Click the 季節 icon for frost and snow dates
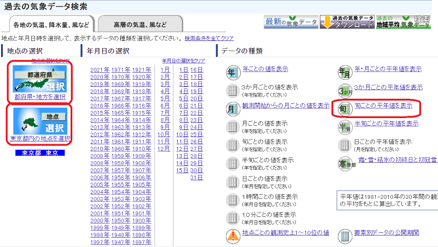This screenshot has height=247, width=438. tap(345, 162)
